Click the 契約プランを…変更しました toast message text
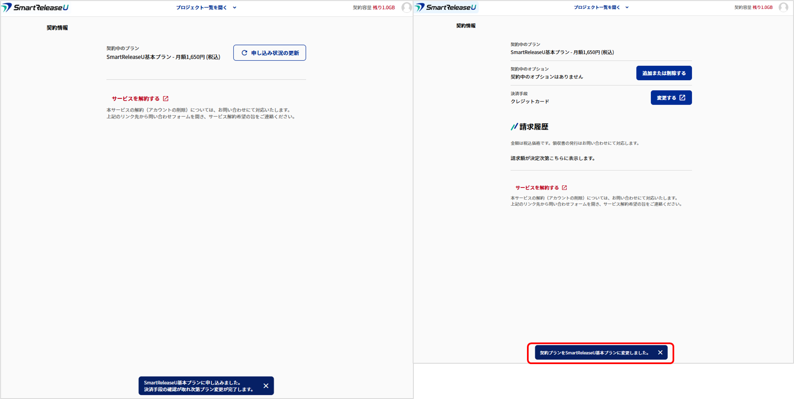This screenshot has width=794, height=399. pyautogui.click(x=594, y=352)
